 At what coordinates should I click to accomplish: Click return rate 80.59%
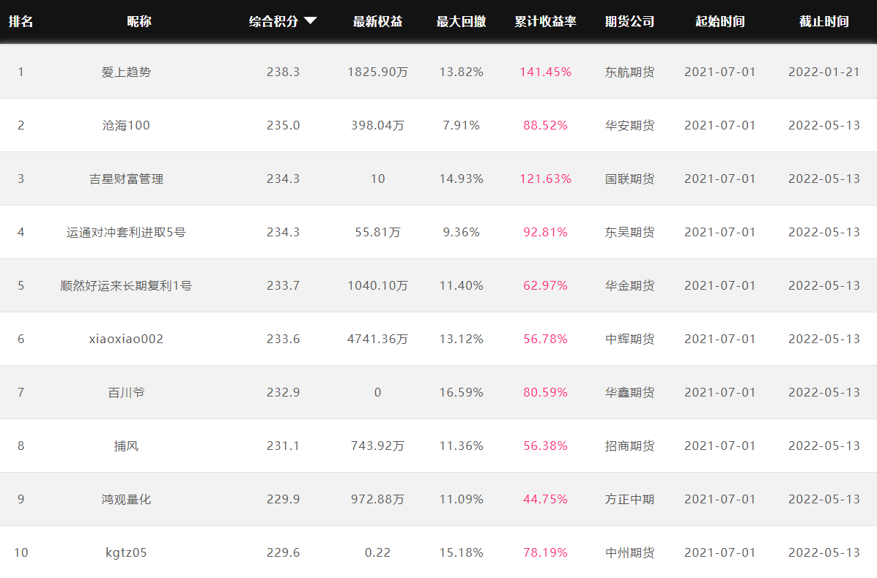(545, 393)
